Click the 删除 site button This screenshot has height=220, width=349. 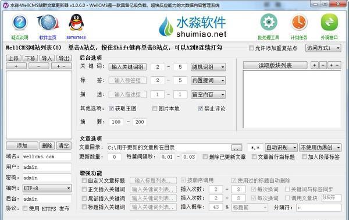click(x=47, y=146)
